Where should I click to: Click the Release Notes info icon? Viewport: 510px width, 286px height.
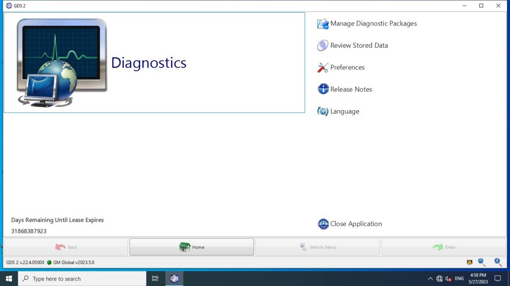click(323, 89)
